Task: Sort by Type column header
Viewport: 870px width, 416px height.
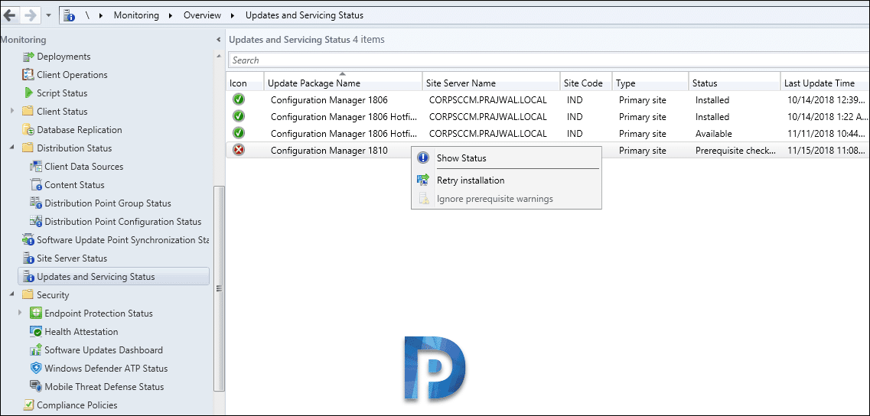Action: click(650, 83)
